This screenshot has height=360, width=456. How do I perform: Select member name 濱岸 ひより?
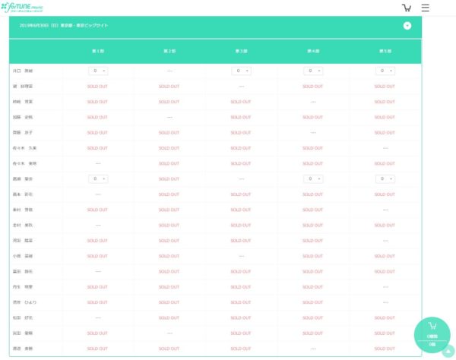tap(24, 302)
